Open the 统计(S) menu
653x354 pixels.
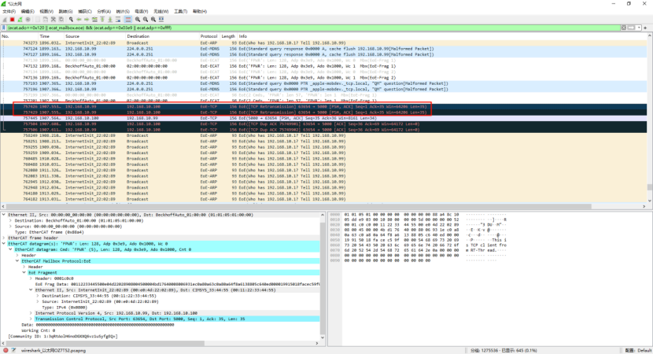[x=123, y=11]
